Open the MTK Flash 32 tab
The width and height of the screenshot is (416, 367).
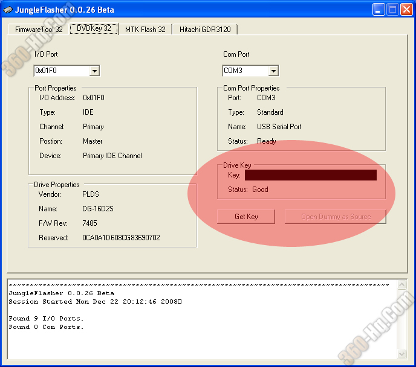145,30
